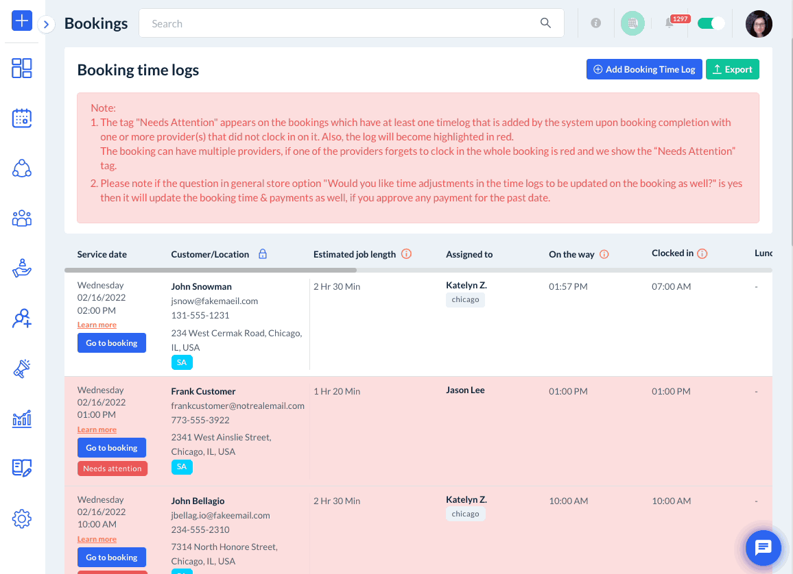The image size is (793, 574).
Task: Click Needs attention tag on Frank Customer
Action: tap(113, 469)
